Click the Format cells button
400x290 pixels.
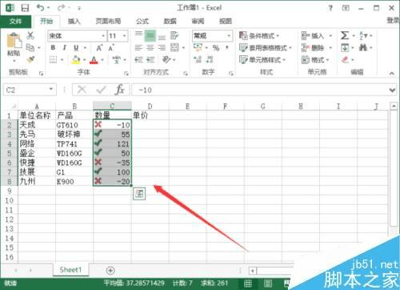tap(315, 59)
